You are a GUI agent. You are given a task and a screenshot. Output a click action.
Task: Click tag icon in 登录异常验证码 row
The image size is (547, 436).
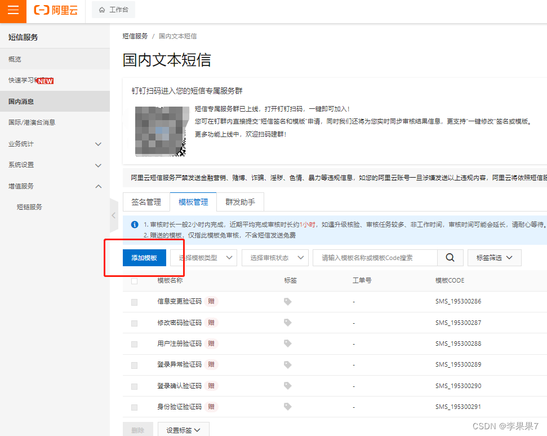click(x=287, y=365)
